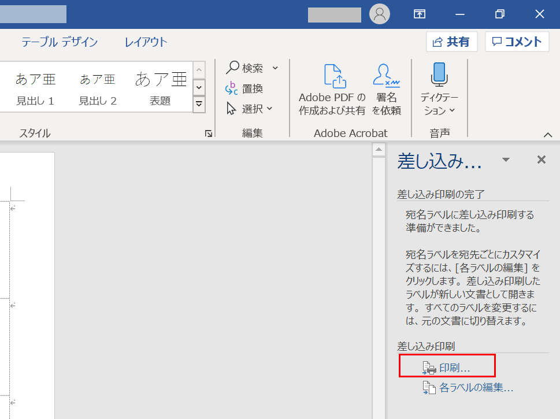560x419 pixels.
Task: Switch to the Layout (レイアウト) tab
Action: pyautogui.click(x=146, y=42)
